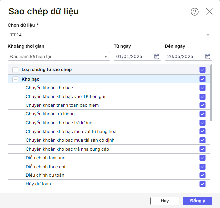Uncheck the Loại chứng từ sao chép checkbox
The image size is (220, 208).
203,70
